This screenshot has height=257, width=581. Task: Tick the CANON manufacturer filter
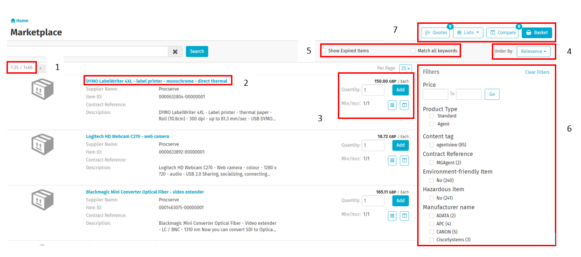(432, 232)
